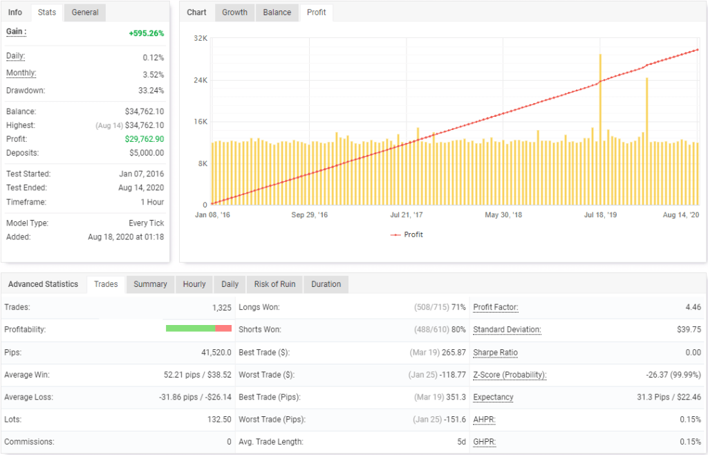Open the Summary tab
The height and width of the screenshot is (455, 708).
tap(150, 284)
